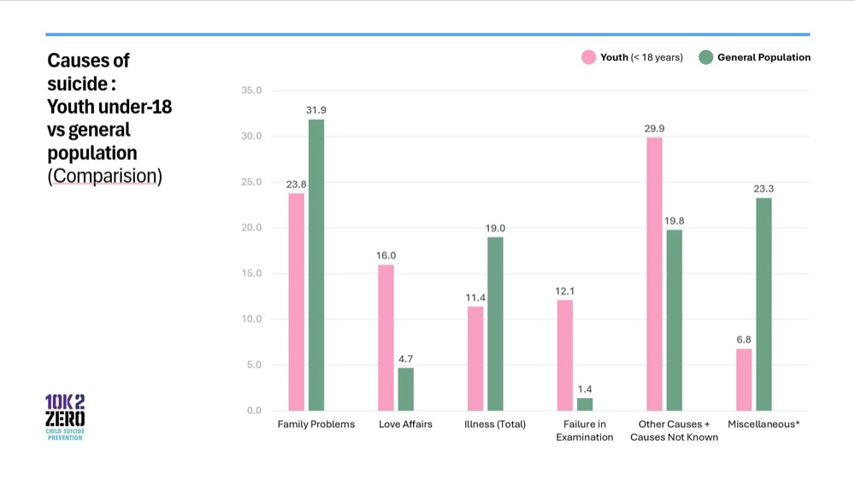Click the 4.7 data label

tap(405, 359)
